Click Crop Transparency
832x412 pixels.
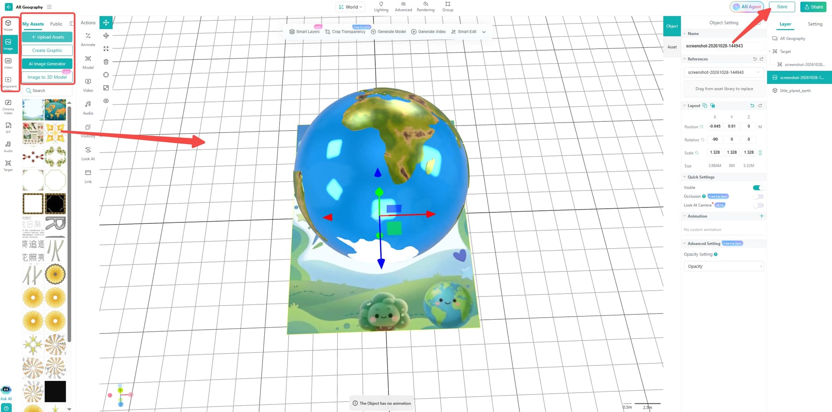345,32
